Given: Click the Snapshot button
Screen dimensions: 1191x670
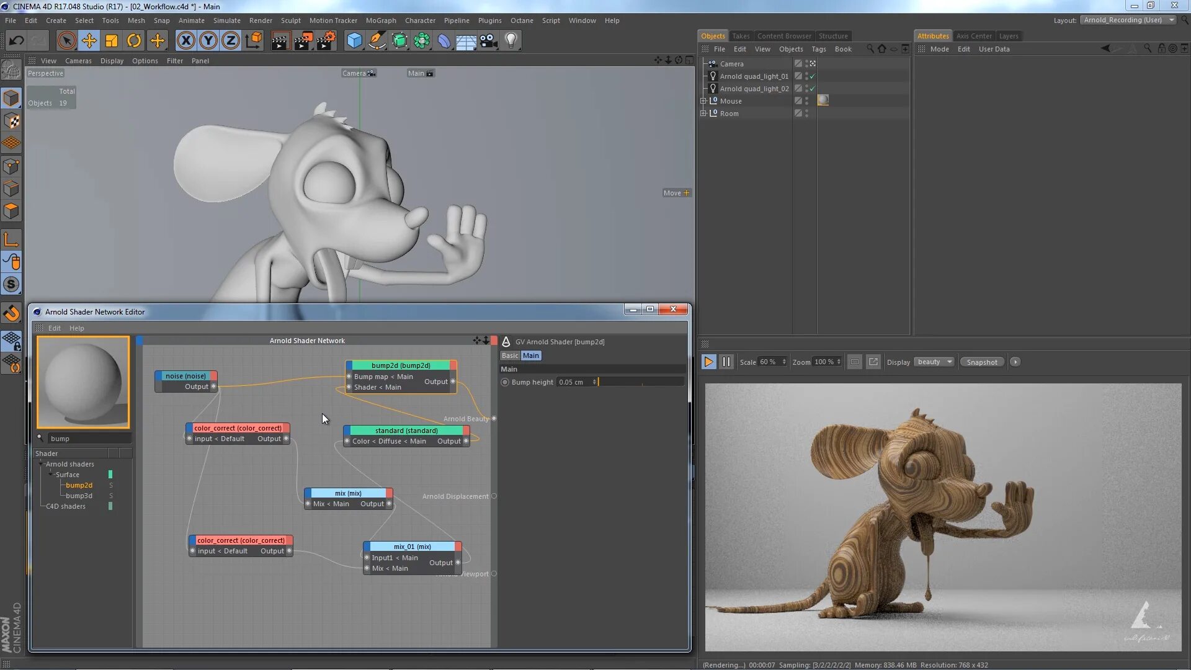Looking at the screenshot, I should 981,362.
